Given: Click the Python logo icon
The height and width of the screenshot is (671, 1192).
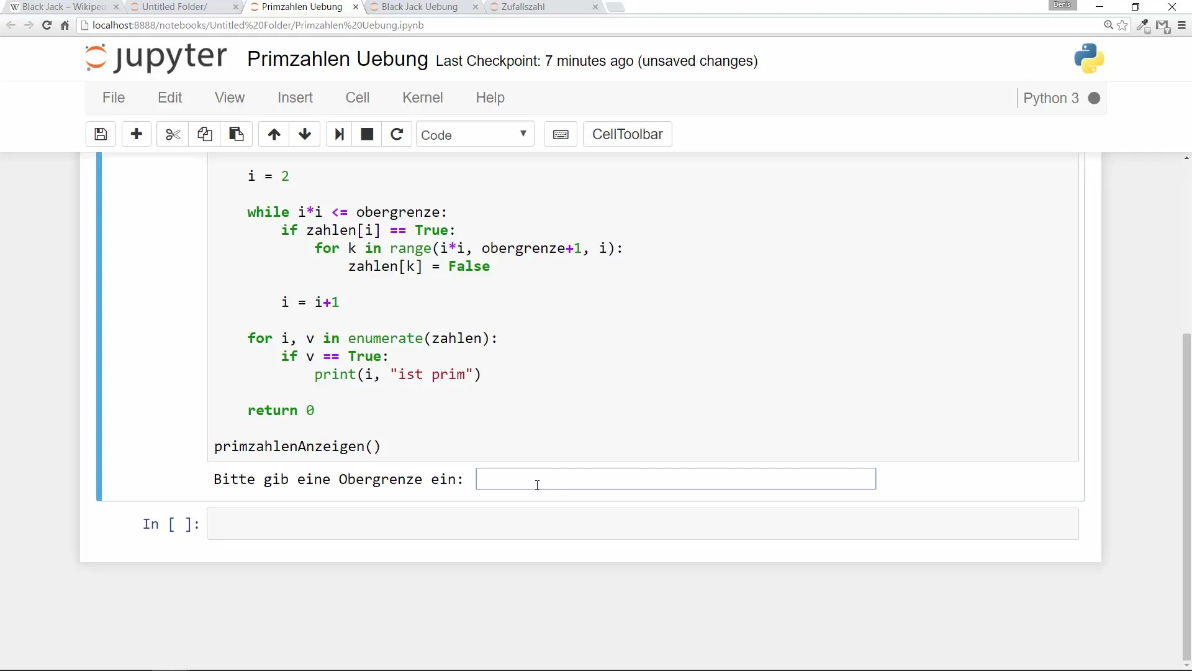Looking at the screenshot, I should (x=1089, y=58).
